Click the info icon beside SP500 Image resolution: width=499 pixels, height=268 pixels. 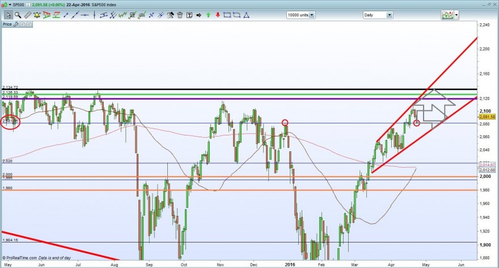28,5
